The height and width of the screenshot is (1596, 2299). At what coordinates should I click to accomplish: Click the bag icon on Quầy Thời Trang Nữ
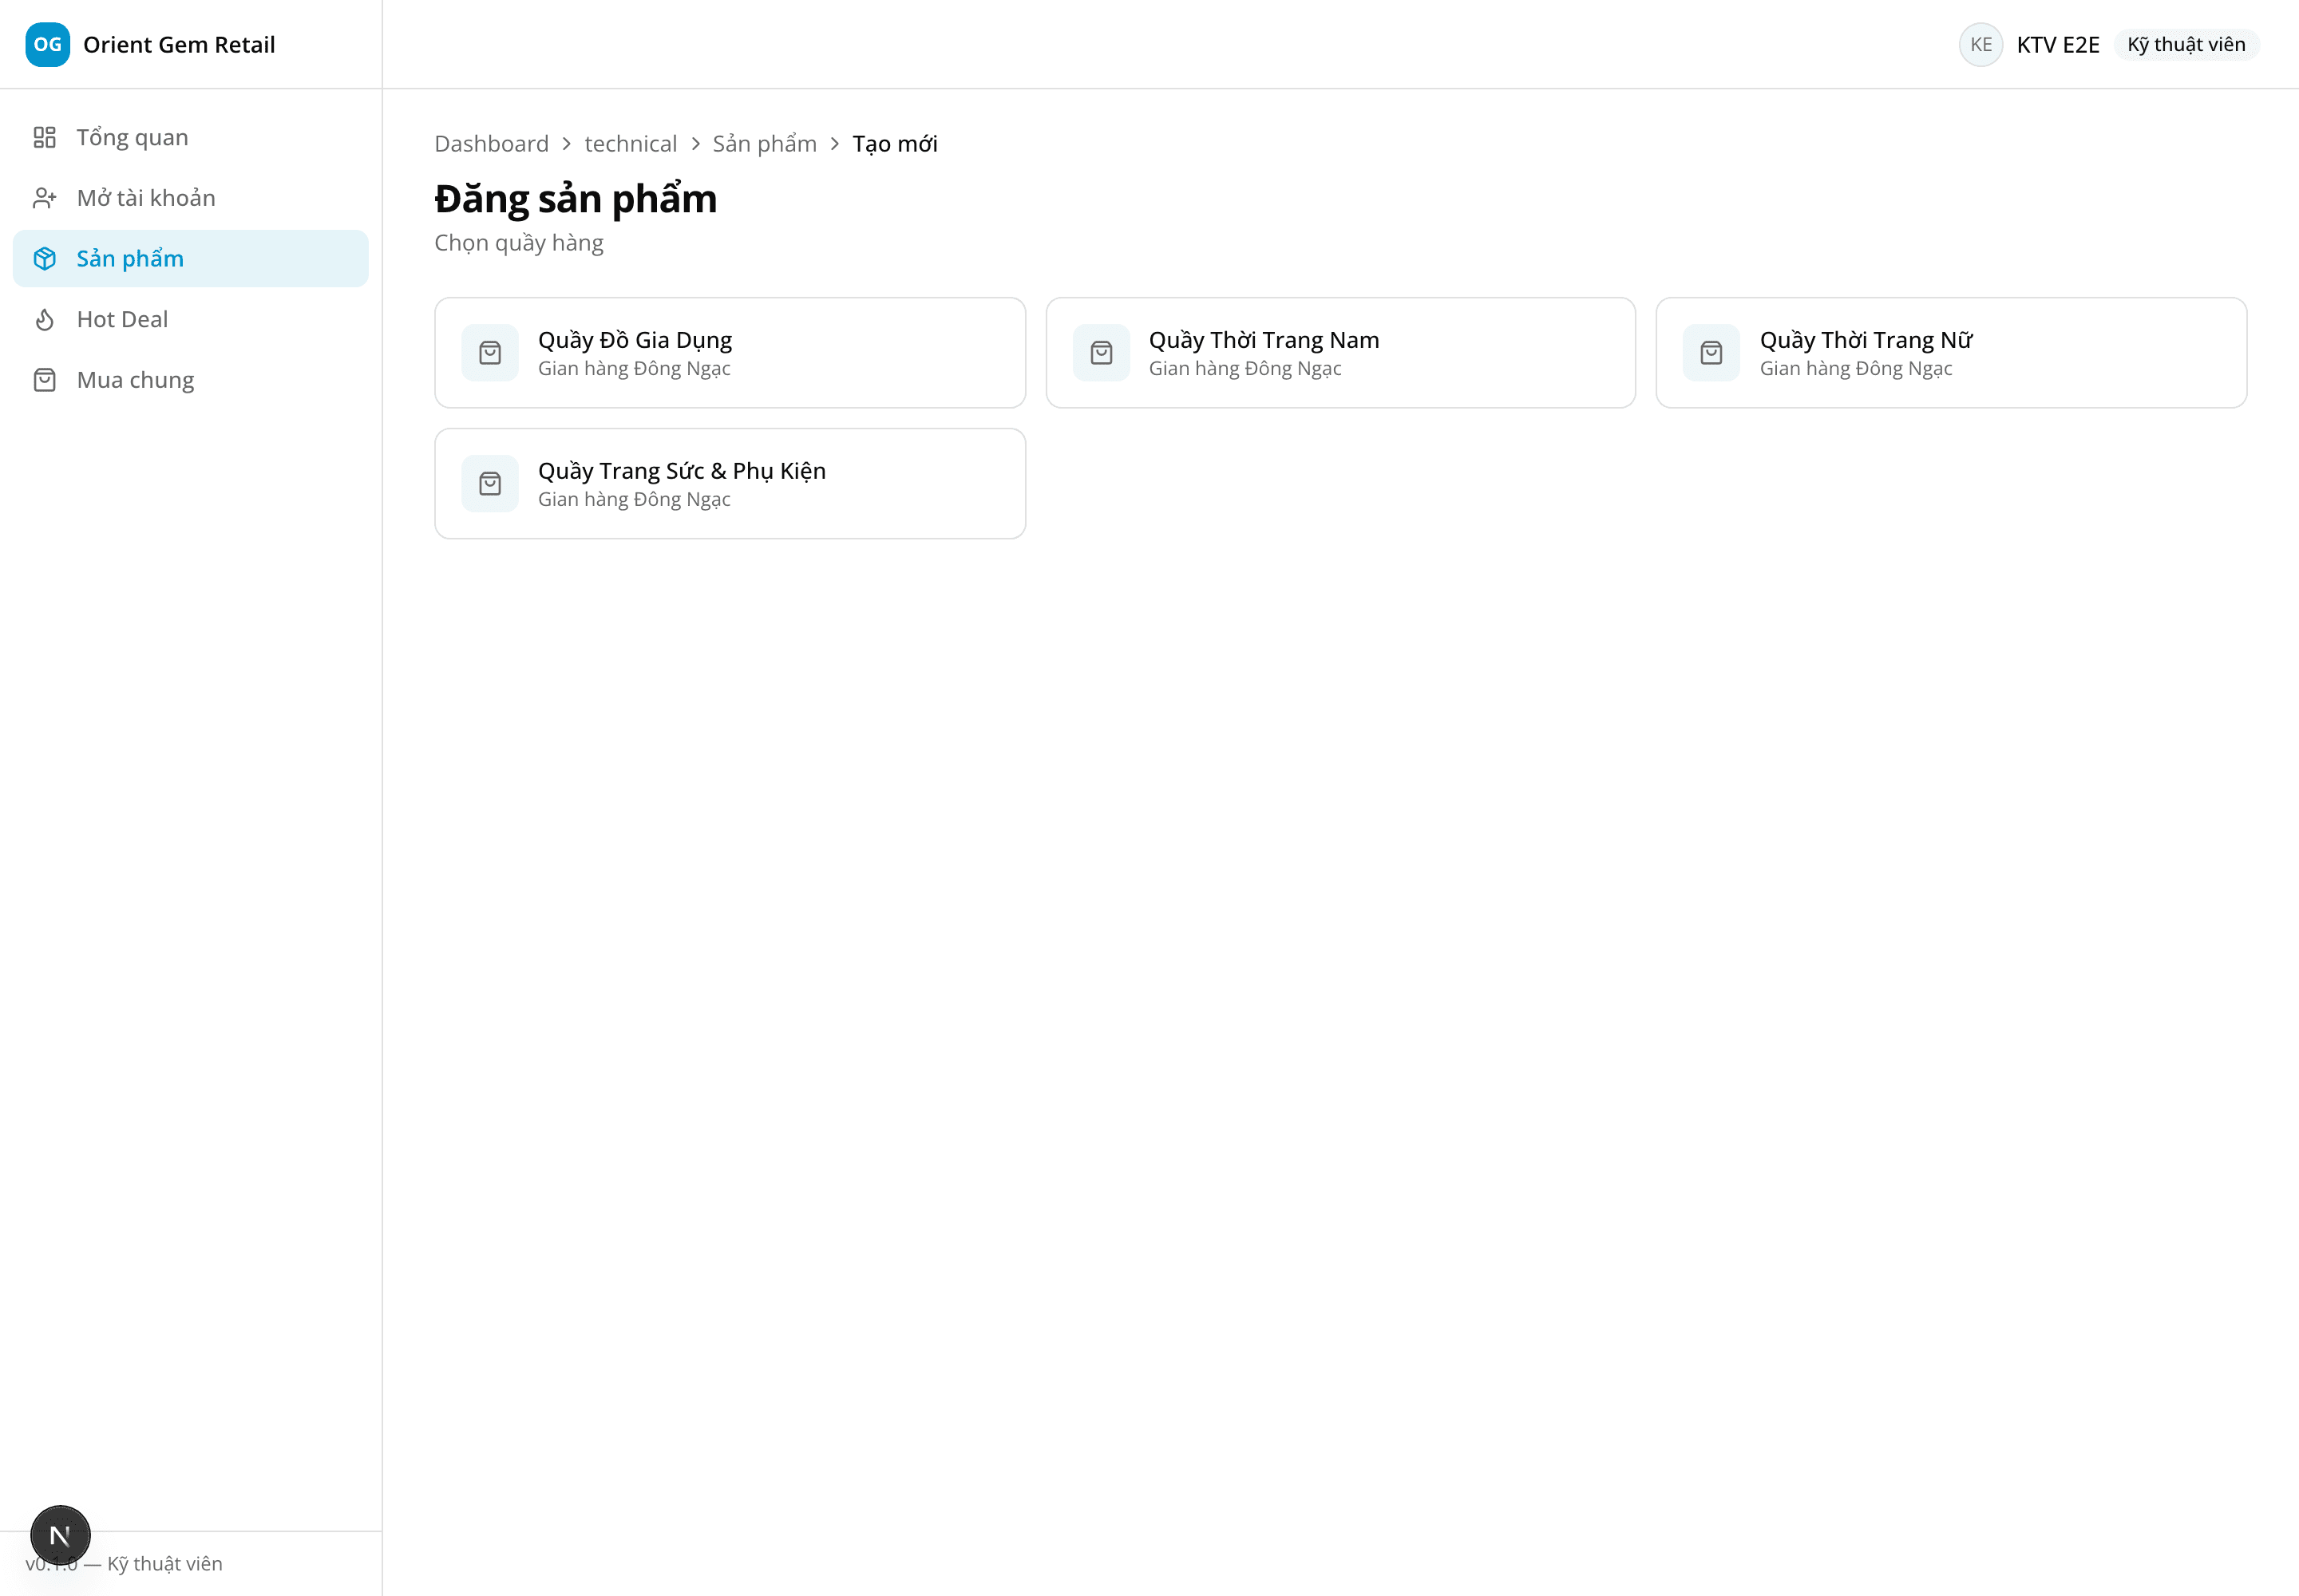point(1711,353)
